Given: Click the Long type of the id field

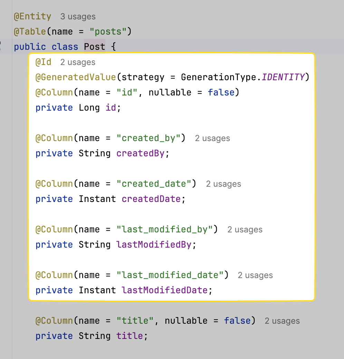Looking at the screenshot, I should pyautogui.click(x=89, y=108).
